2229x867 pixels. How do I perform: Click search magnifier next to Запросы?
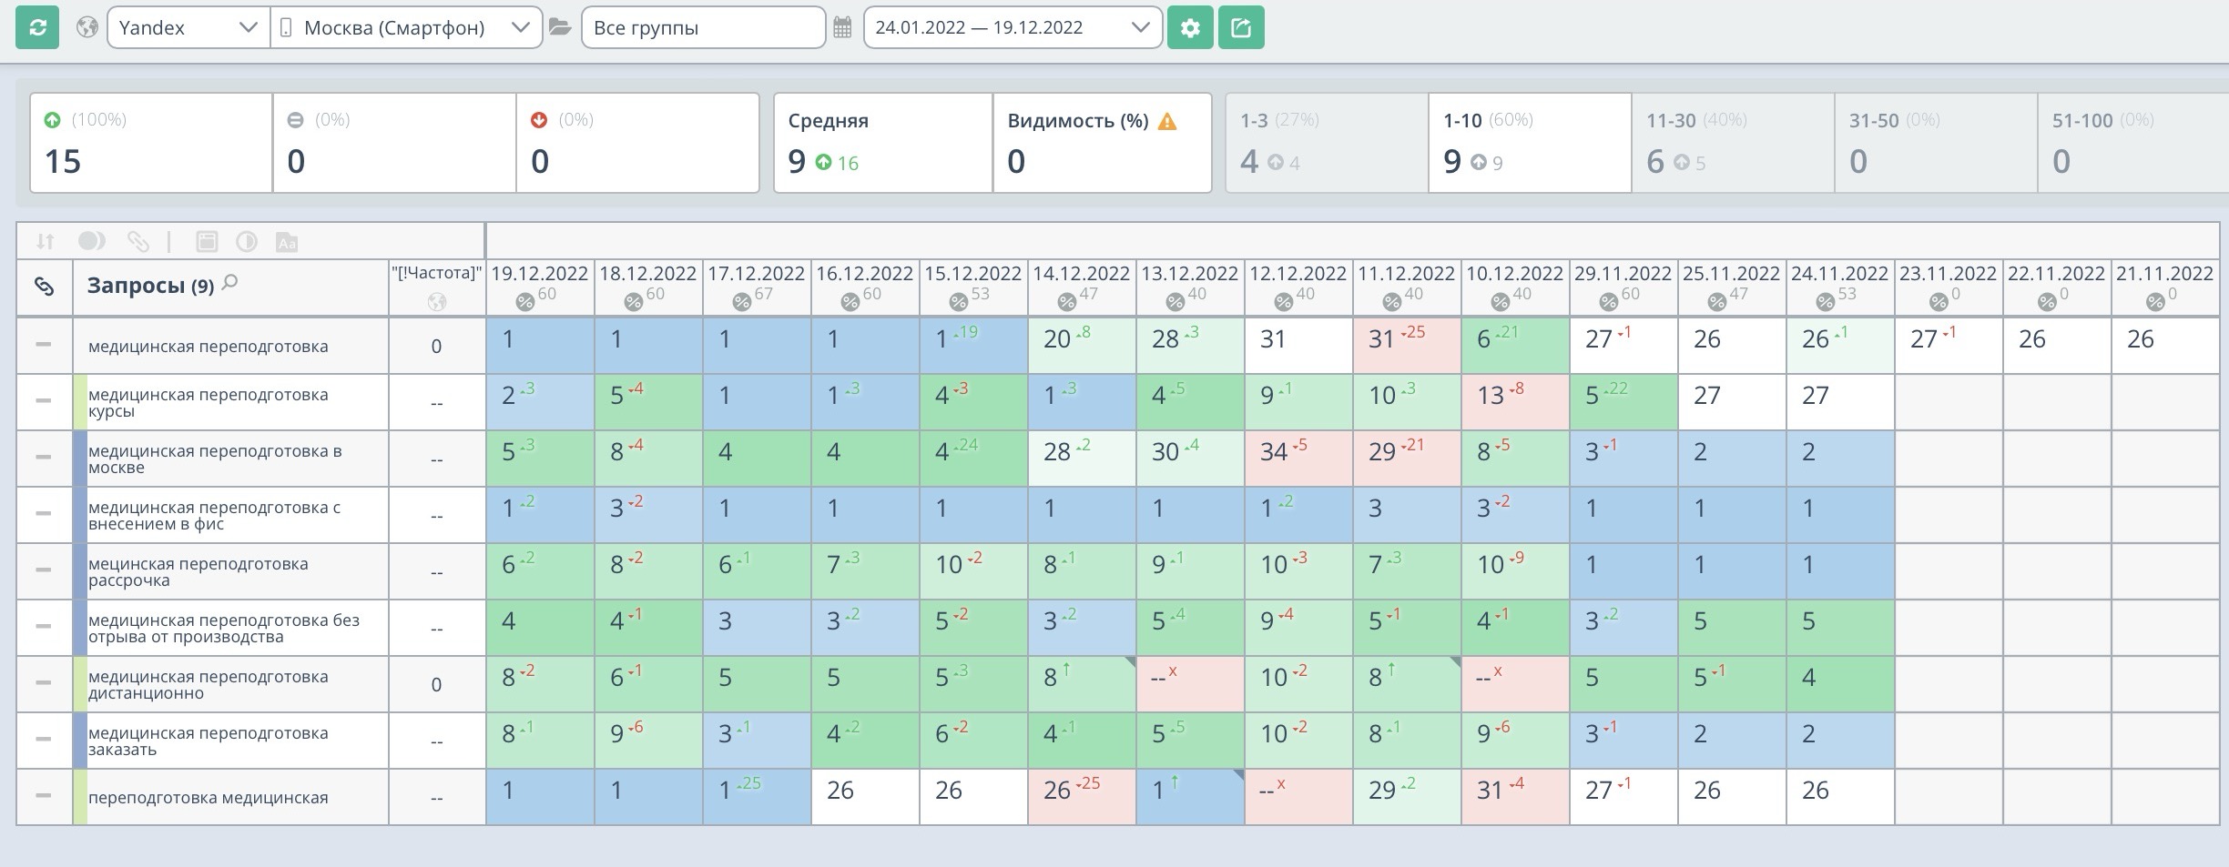point(230,283)
